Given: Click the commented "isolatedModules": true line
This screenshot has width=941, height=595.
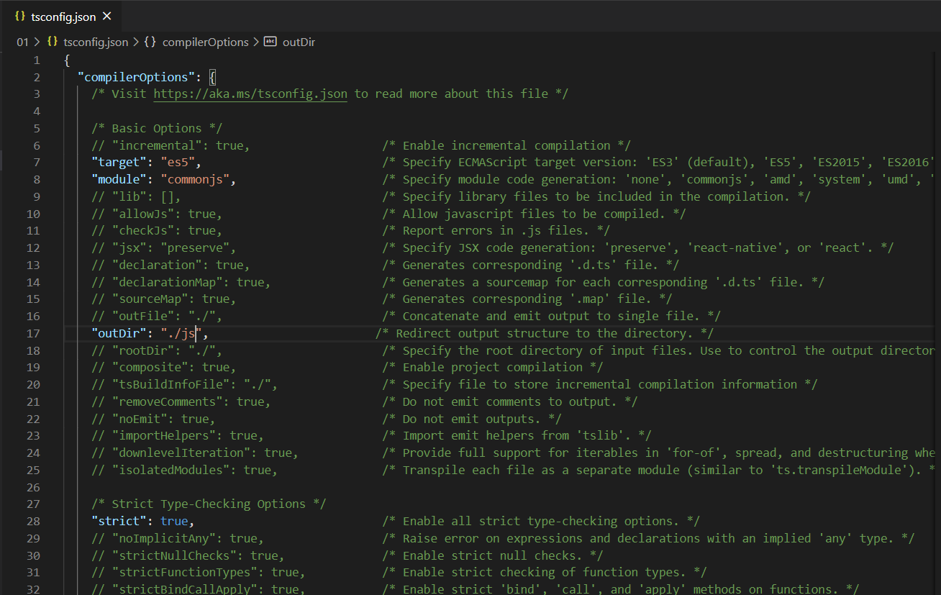Looking at the screenshot, I should click(184, 470).
